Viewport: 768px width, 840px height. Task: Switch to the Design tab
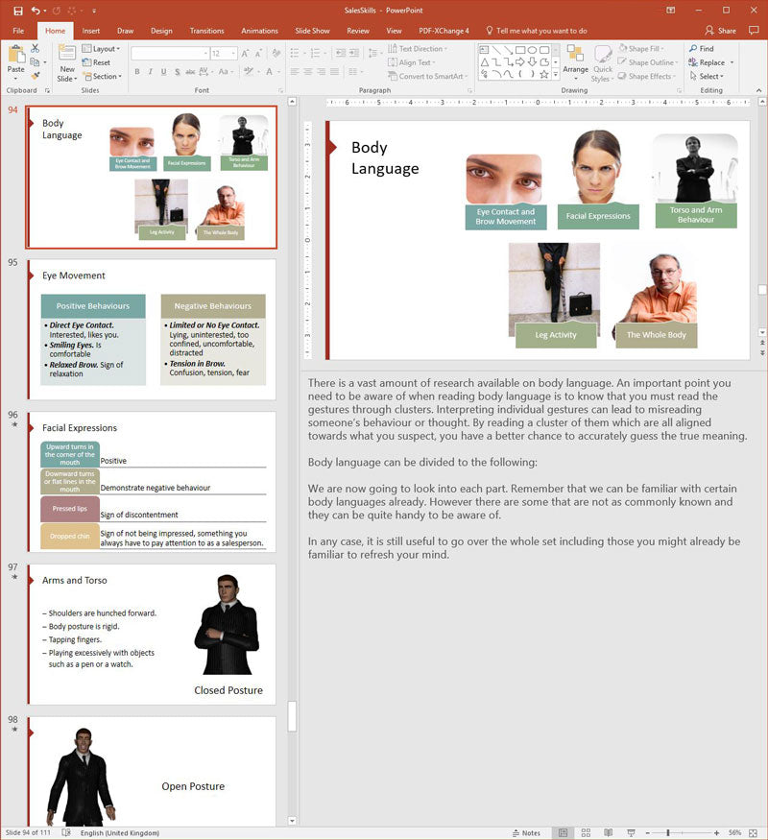click(x=161, y=31)
